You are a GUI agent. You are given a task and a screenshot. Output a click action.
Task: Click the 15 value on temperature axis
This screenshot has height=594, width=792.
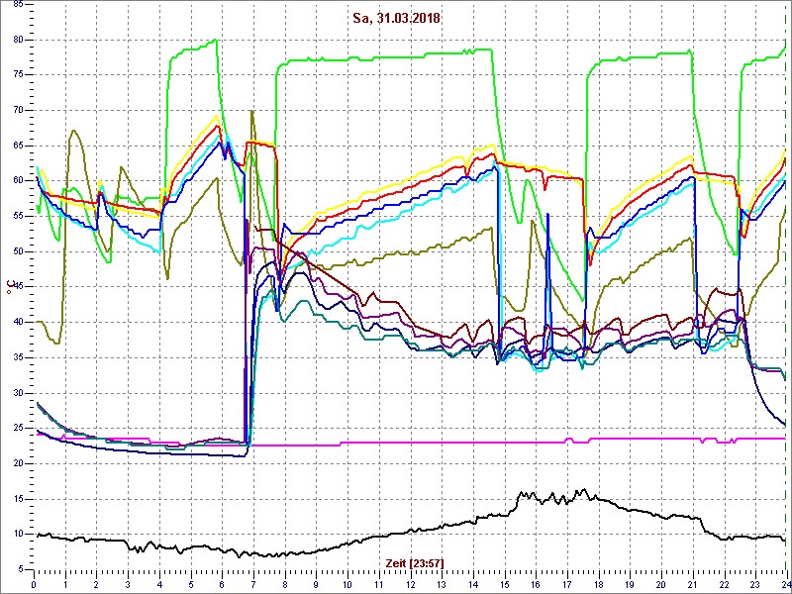pos(17,499)
